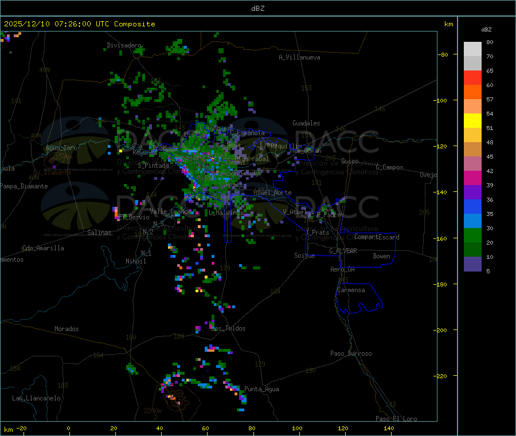Click the Aero_GA map label
The image size is (516, 436).
[x=343, y=269]
